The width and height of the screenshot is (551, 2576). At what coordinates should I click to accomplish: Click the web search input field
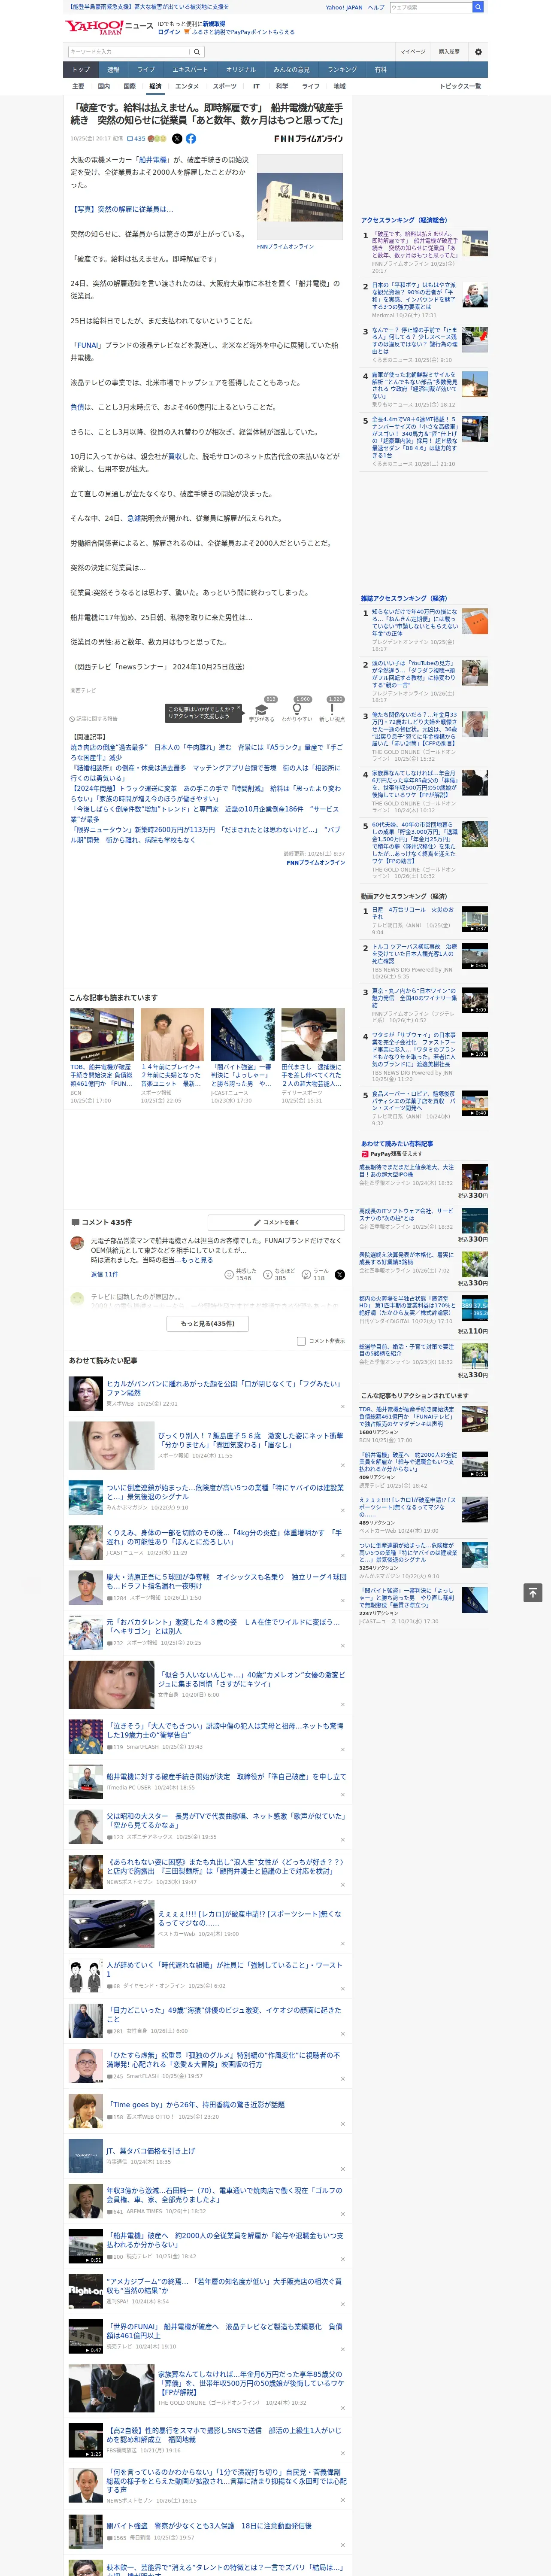coord(431,7)
